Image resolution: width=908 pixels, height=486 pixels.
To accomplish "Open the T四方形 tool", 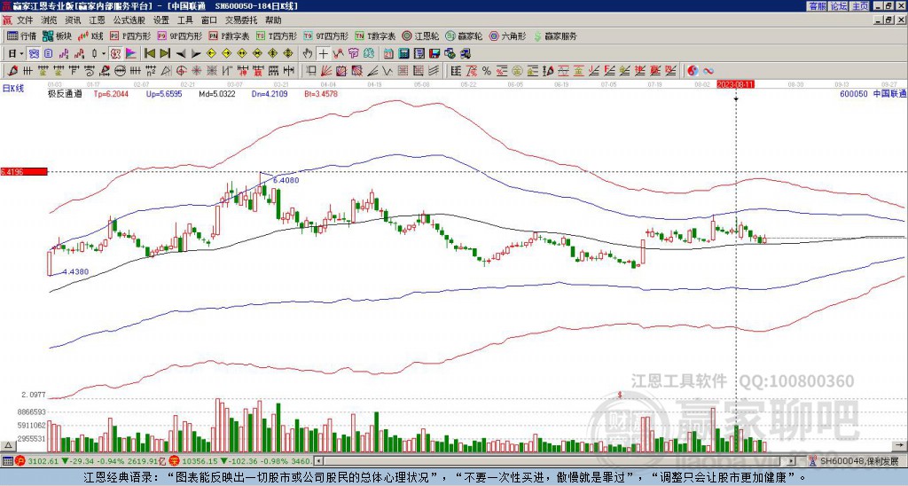I will (x=277, y=35).
